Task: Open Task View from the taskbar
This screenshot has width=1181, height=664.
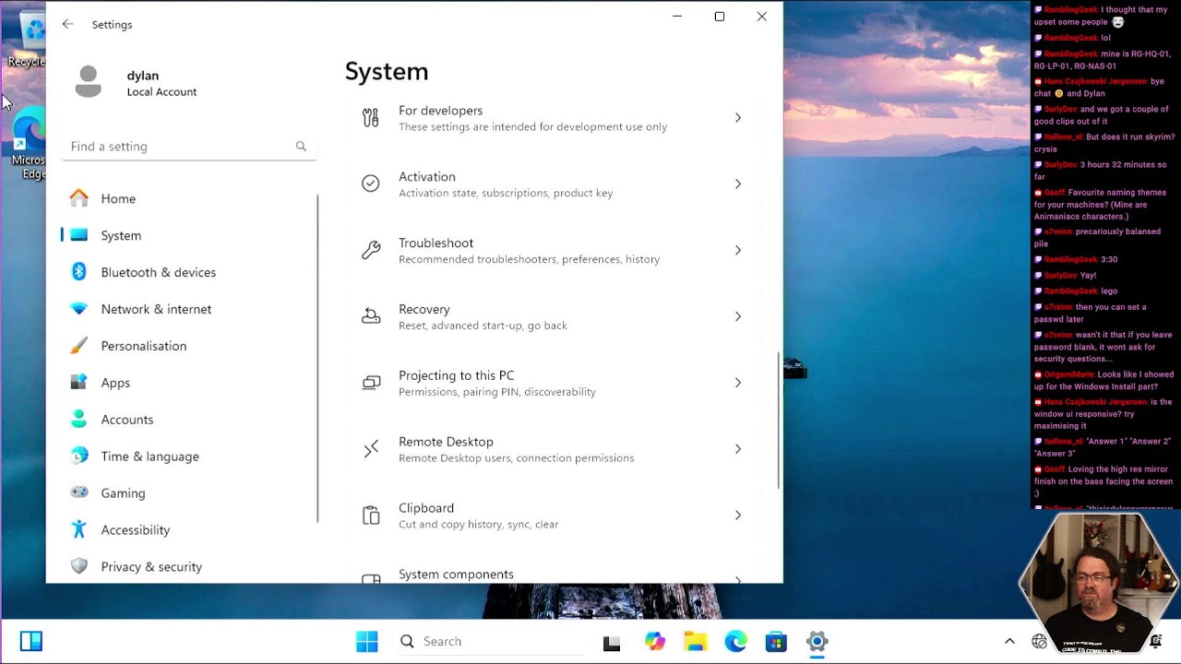Action: coord(612,643)
